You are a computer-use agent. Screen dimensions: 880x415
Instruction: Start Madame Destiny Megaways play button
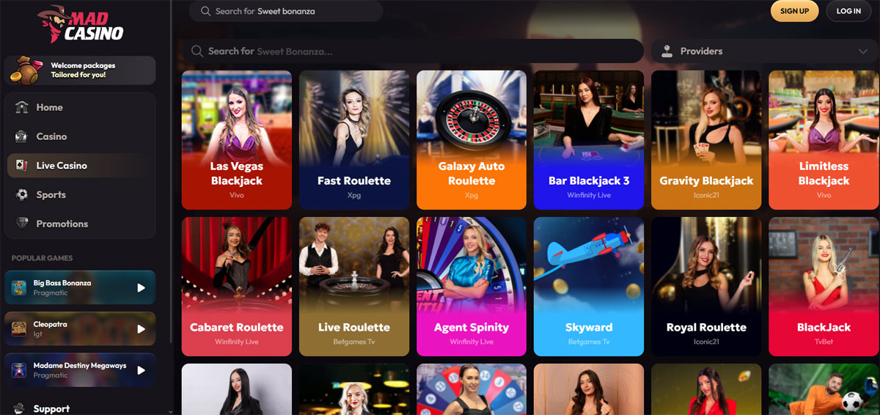[x=142, y=370]
